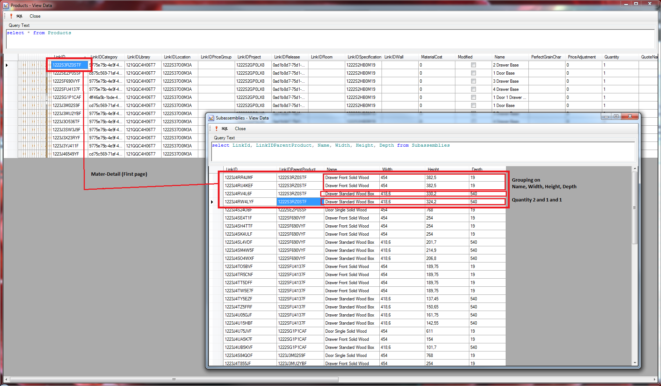Click into the Products query text box
This screenshot has height=386, width=661.
pyautogui.click(x=330, y=39)
